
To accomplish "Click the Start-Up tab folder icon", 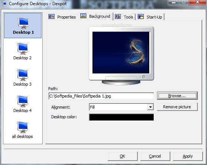I will [141, 17].
